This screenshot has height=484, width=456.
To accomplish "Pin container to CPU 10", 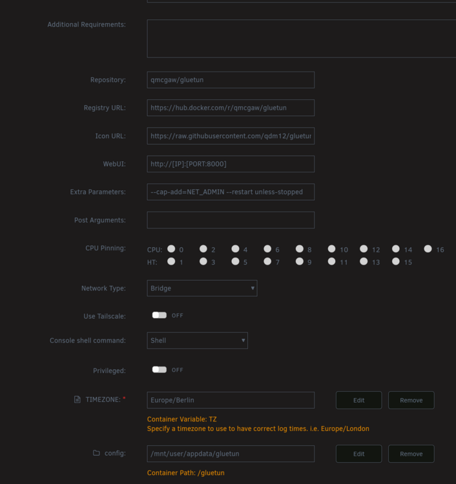I will (x=331, y=249).
